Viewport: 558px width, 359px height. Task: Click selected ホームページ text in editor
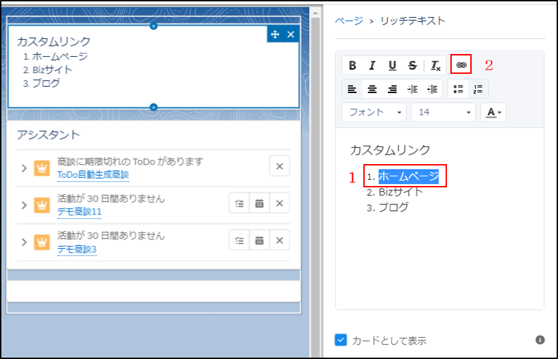tap(409, 176)
